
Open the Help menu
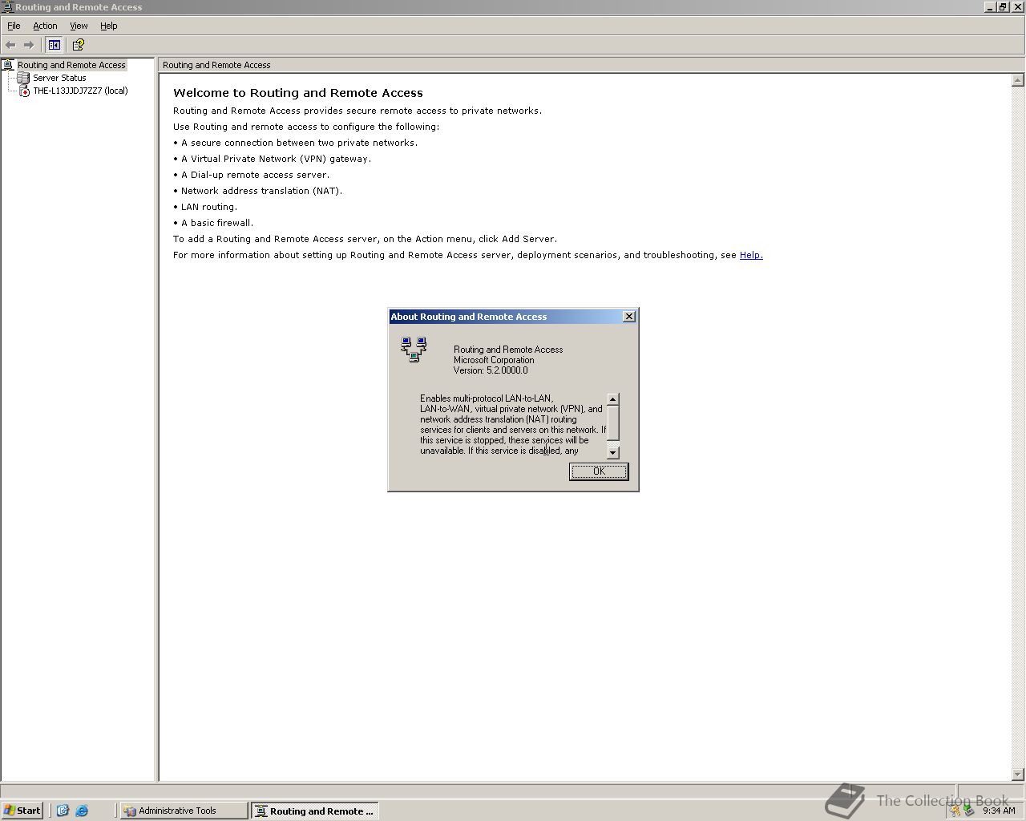109,26
